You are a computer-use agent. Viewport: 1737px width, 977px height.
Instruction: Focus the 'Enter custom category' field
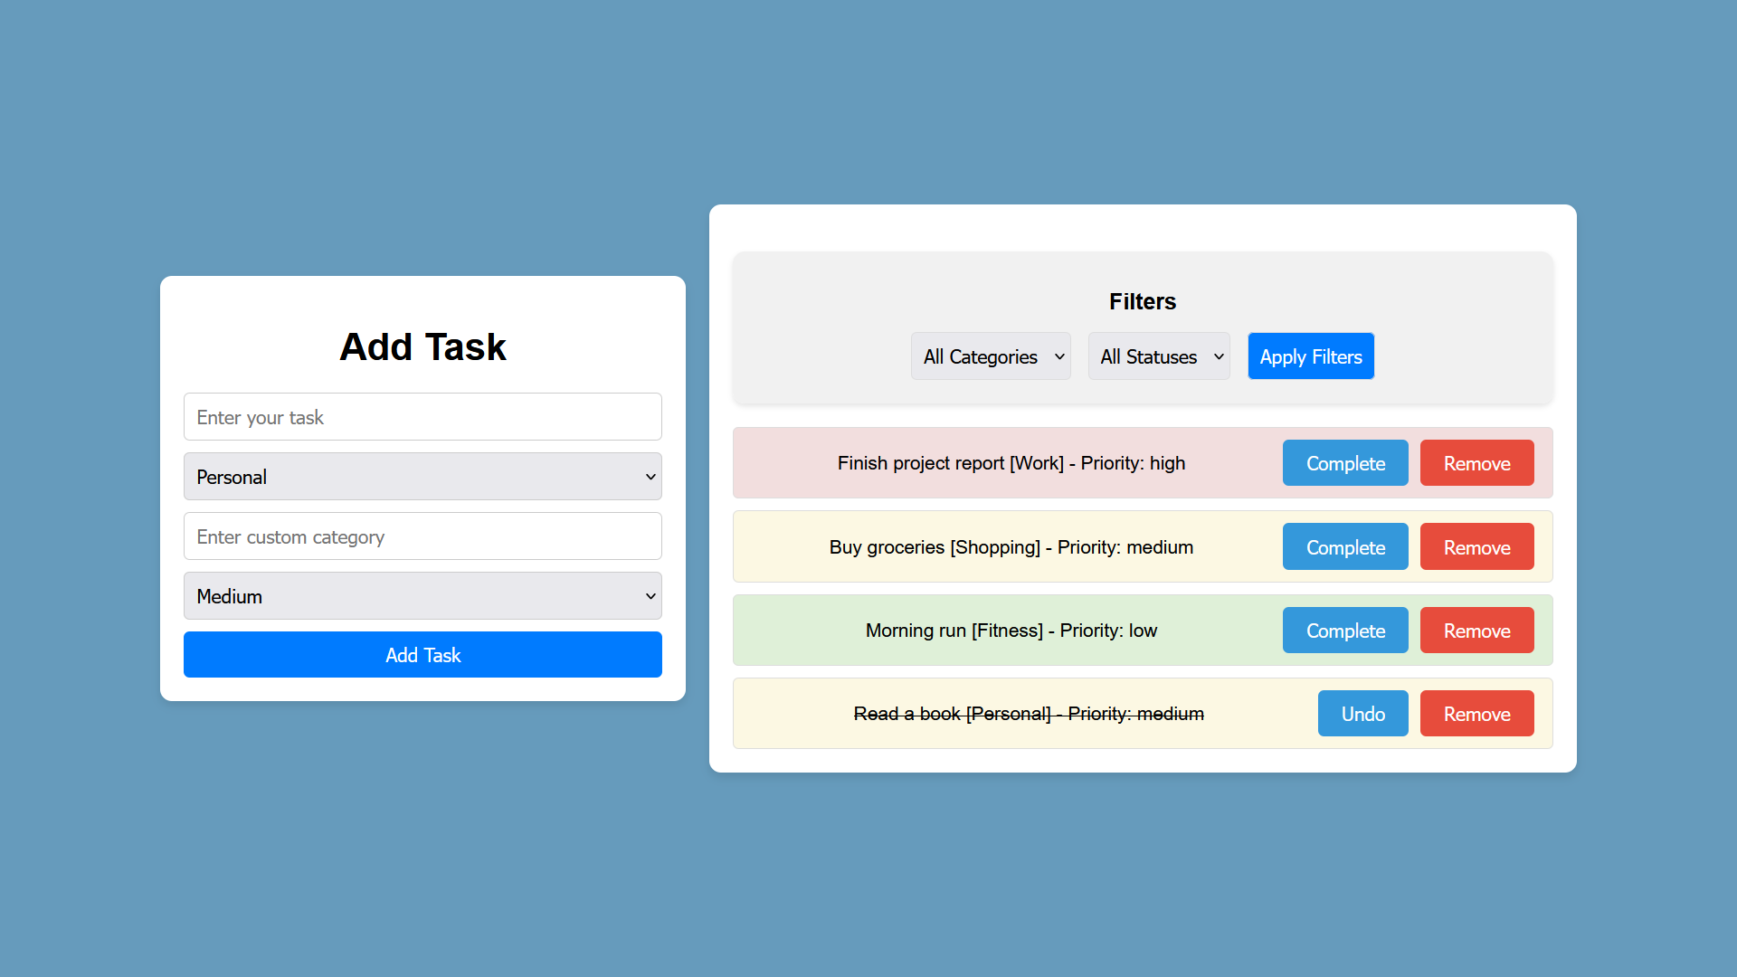pyautogui.click(x=422, y=536)
